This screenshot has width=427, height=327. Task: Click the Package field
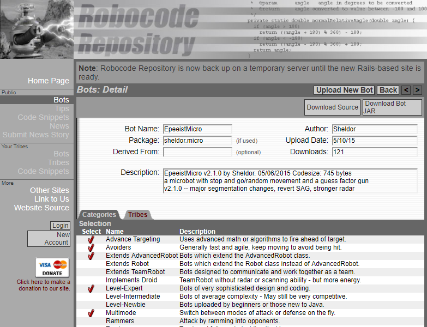pos(197,141)
